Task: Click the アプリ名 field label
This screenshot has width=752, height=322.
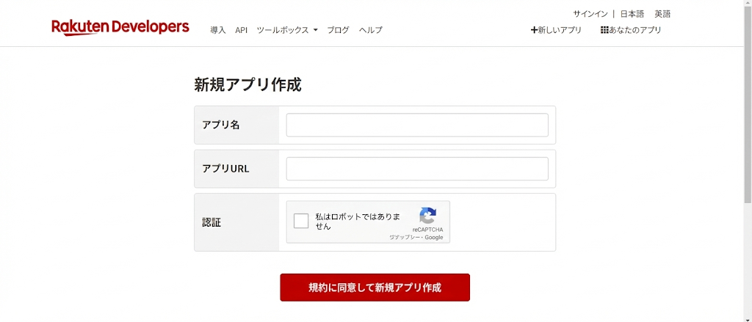Action: (221, 125)
